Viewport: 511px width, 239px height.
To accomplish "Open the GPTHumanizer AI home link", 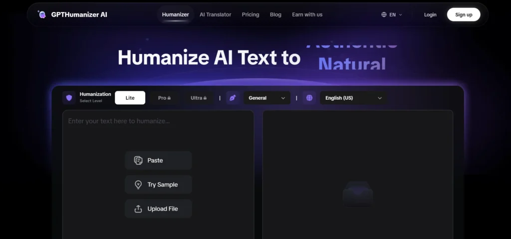I will (72, 14).
